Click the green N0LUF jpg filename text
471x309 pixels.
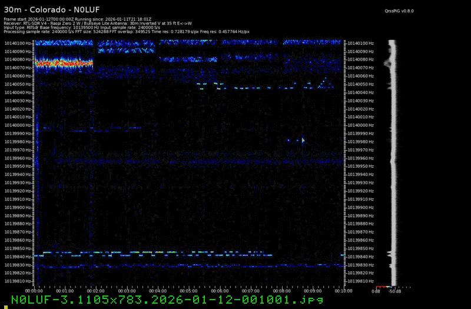pyautogui.click(x=167, y=300)
